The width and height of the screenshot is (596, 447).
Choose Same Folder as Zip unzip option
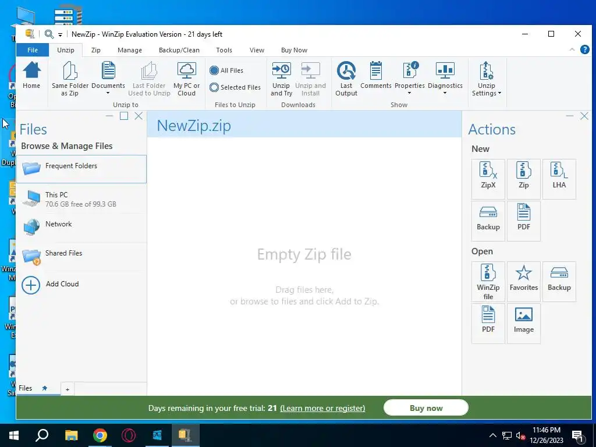click(70, 79)
